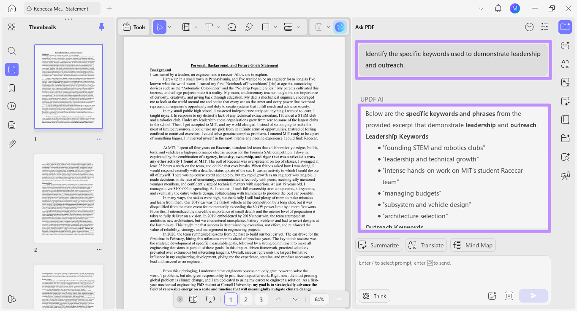This screenshot has height=311, width=577.
Task: Open the bookmarks panel
Action: 12,88
